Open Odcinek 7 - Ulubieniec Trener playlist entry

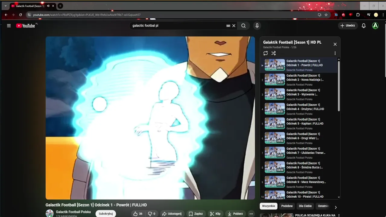click(x=299, y=153)
